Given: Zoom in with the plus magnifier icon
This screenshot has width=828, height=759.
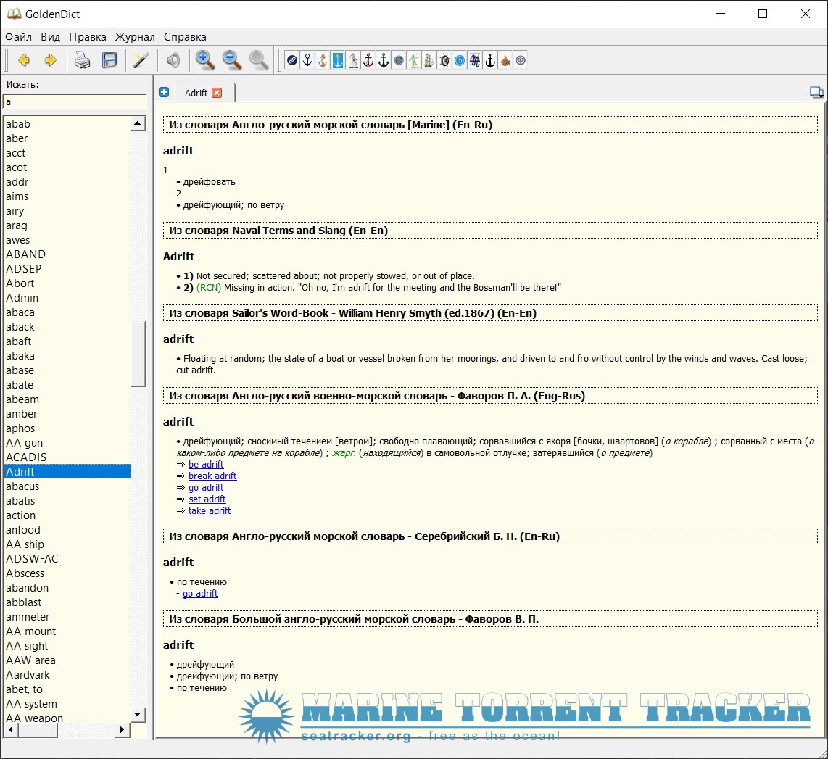Looking at the screenshot, I should (x=205, y=60).
